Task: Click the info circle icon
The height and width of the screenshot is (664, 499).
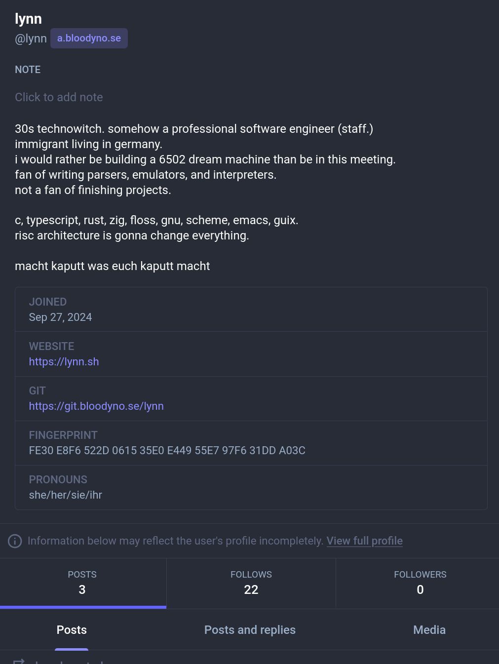Action: click(x=15, y=541)
